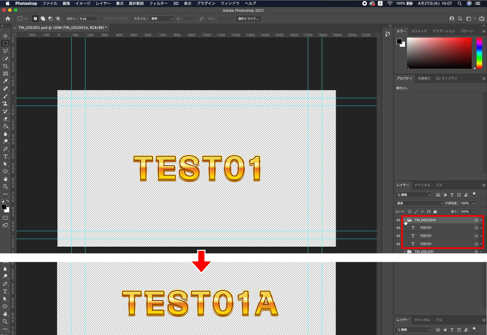Select the Frame tool

[x=5, y=73]
